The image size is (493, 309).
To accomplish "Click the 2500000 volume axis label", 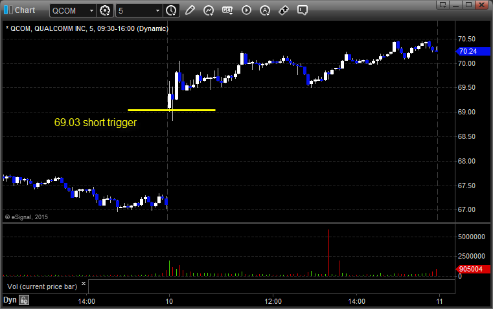I will [x=472, y=256].
